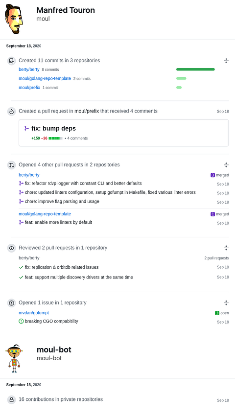Open the fix: bump deps pull request
This screenshot has width=235, height=418.
(54, 128)
